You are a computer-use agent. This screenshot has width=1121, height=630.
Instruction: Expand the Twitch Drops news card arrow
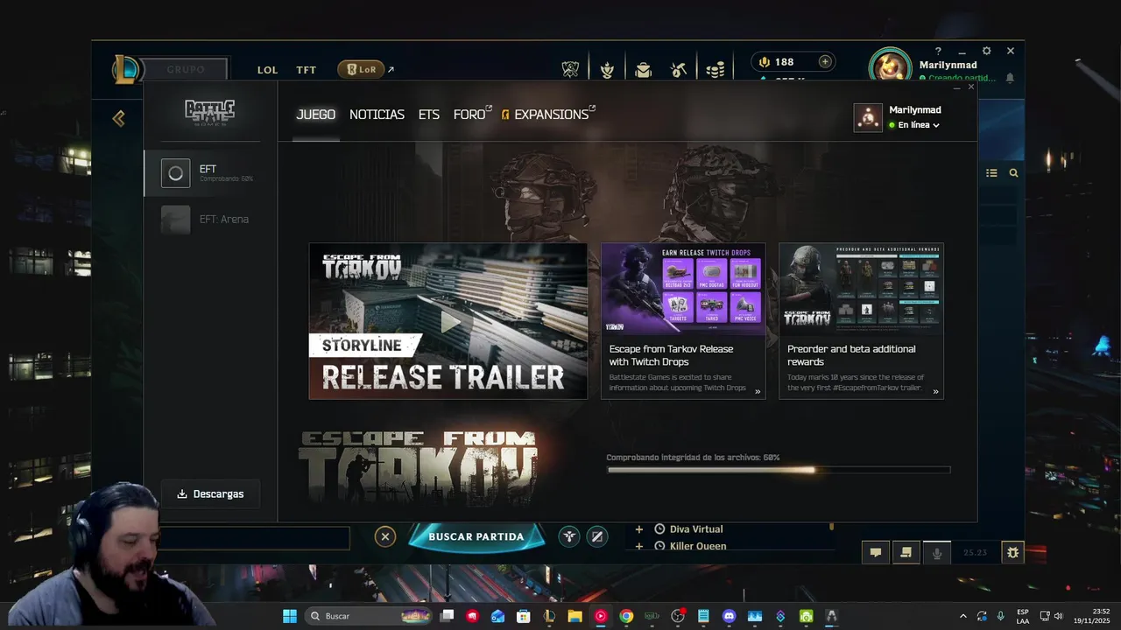click(x=758, y=391)
